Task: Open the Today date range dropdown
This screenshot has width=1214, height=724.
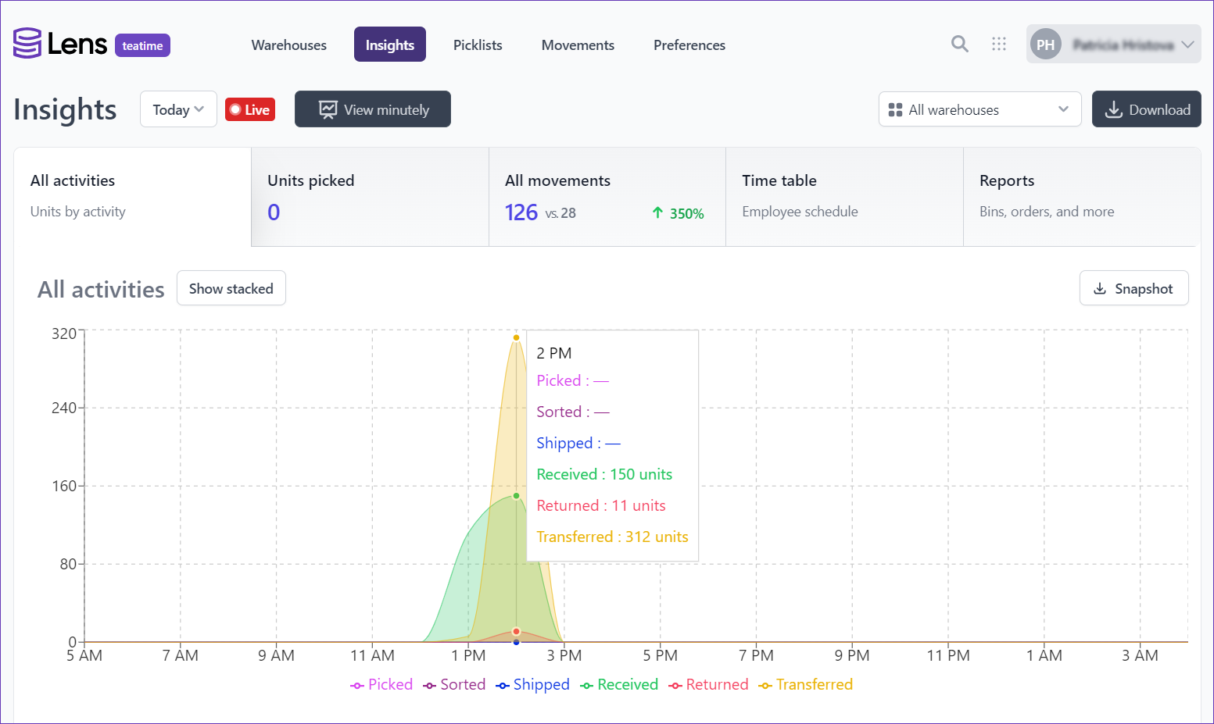Action: [178, 110]
